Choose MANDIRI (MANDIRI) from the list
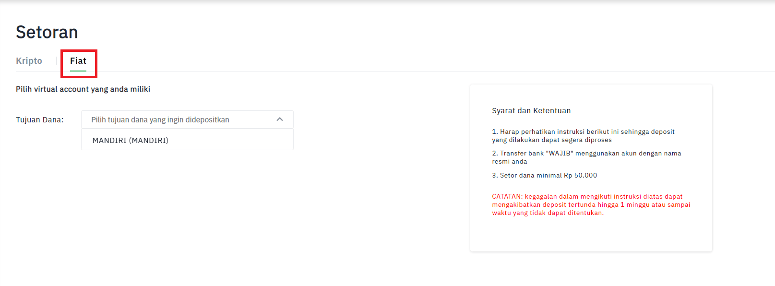 pos(131,141)
